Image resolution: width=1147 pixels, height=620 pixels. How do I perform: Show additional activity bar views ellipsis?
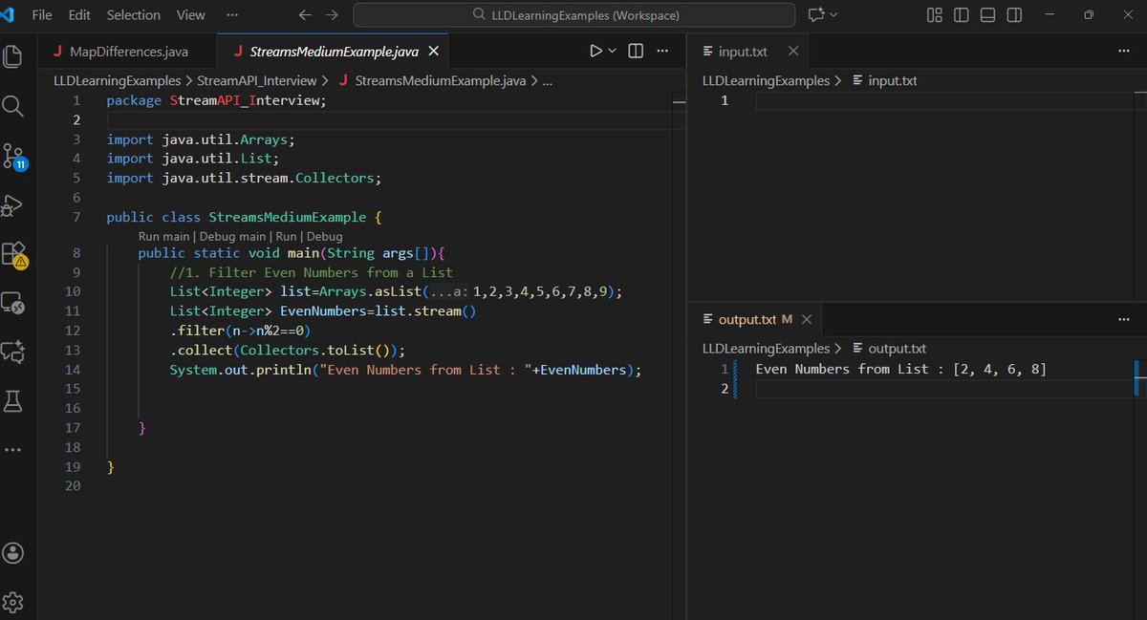pos(13,449)
